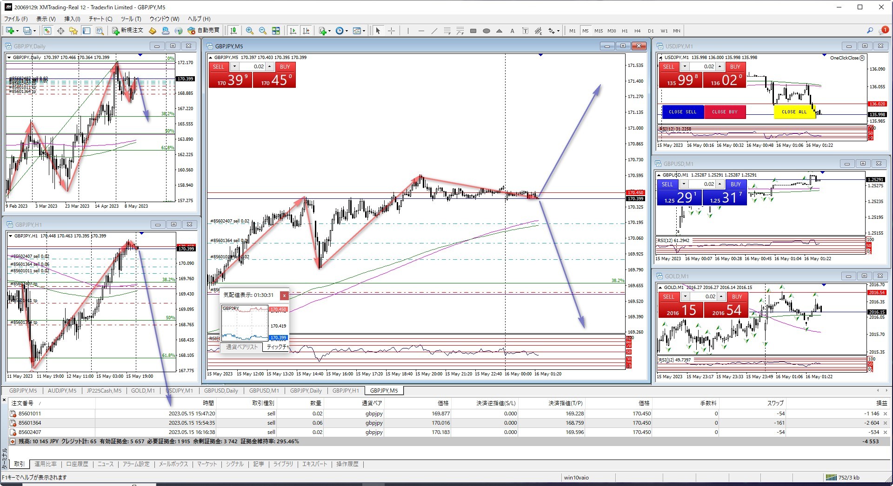
Task: Toggle Auto Trading (自動売買) button
Action: [203, 31]
